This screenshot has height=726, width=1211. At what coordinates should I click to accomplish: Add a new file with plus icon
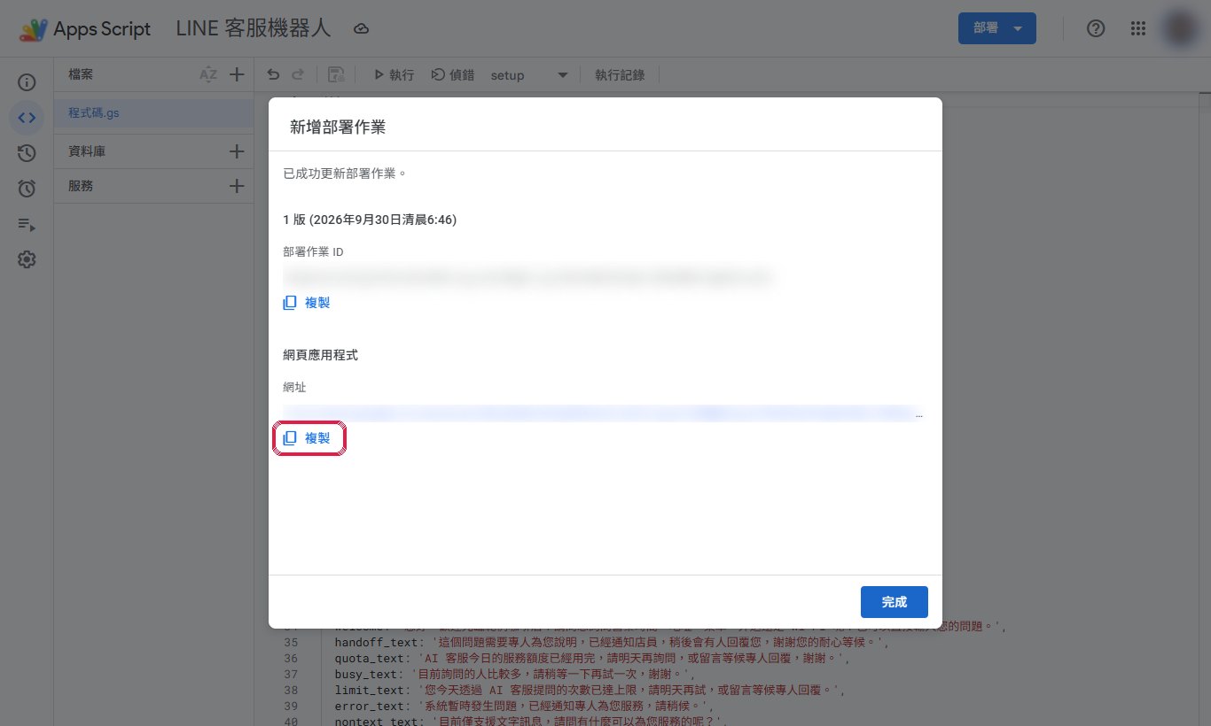pyautogui.click(x=237, y=75)
